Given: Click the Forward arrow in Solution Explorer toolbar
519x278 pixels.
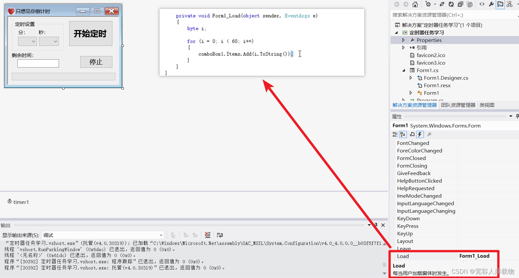Looking at the screenshot, I should pos(406,4).
